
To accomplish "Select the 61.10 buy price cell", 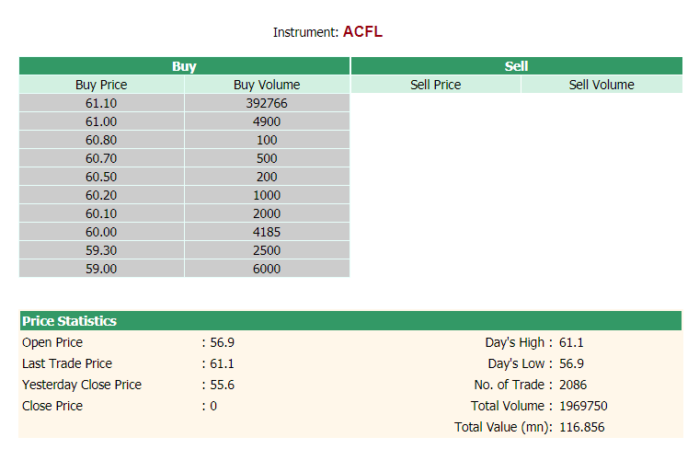I will coord(101,103).
